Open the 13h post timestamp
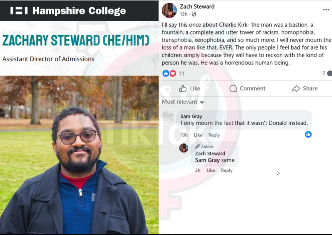The width and height of the screenshot is (332, 235). point(184,14)
